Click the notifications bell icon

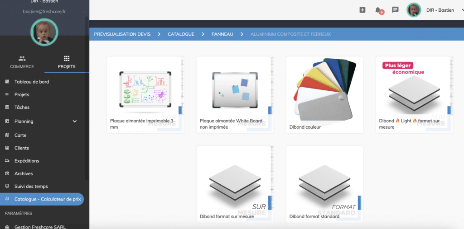click(378, 10)
